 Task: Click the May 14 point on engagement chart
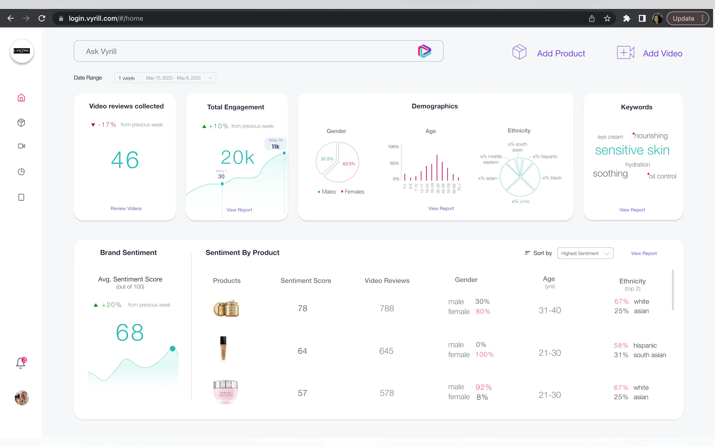[x=284, y=153]
